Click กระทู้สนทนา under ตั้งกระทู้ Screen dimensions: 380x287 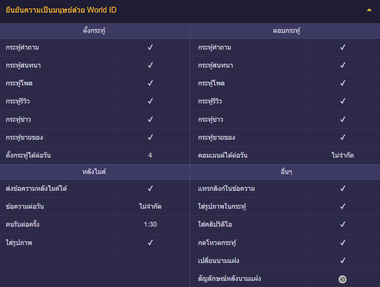[23, 65]
